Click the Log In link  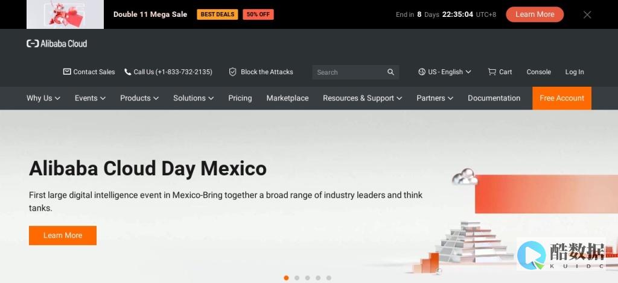(x=575, y=72)
